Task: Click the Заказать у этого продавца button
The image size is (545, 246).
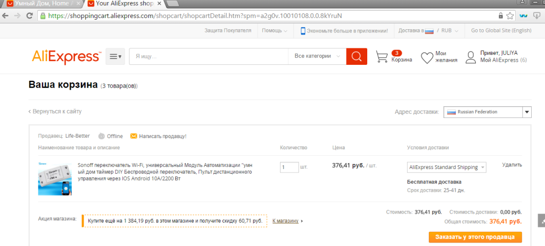Action: point(475,237)
